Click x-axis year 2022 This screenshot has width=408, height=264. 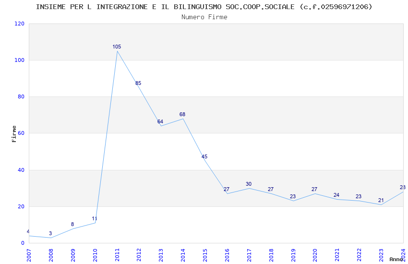tap(359, 255)
